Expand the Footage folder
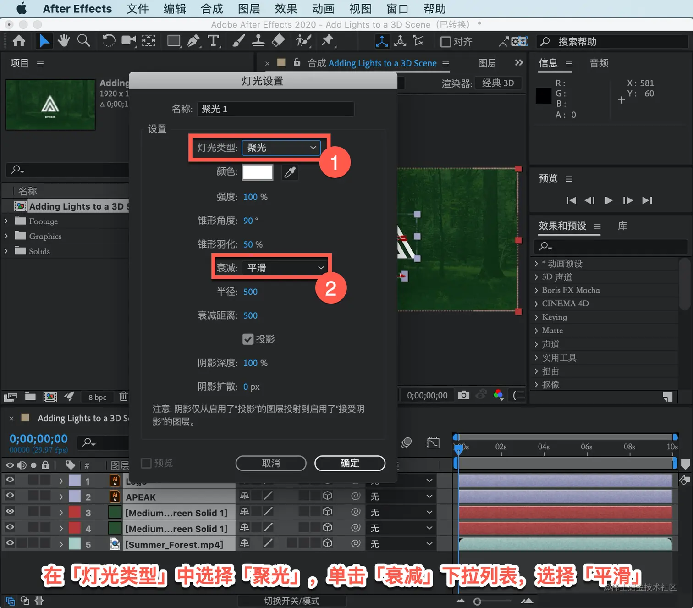This screenshot has width=693, height=608. (6, 221)
